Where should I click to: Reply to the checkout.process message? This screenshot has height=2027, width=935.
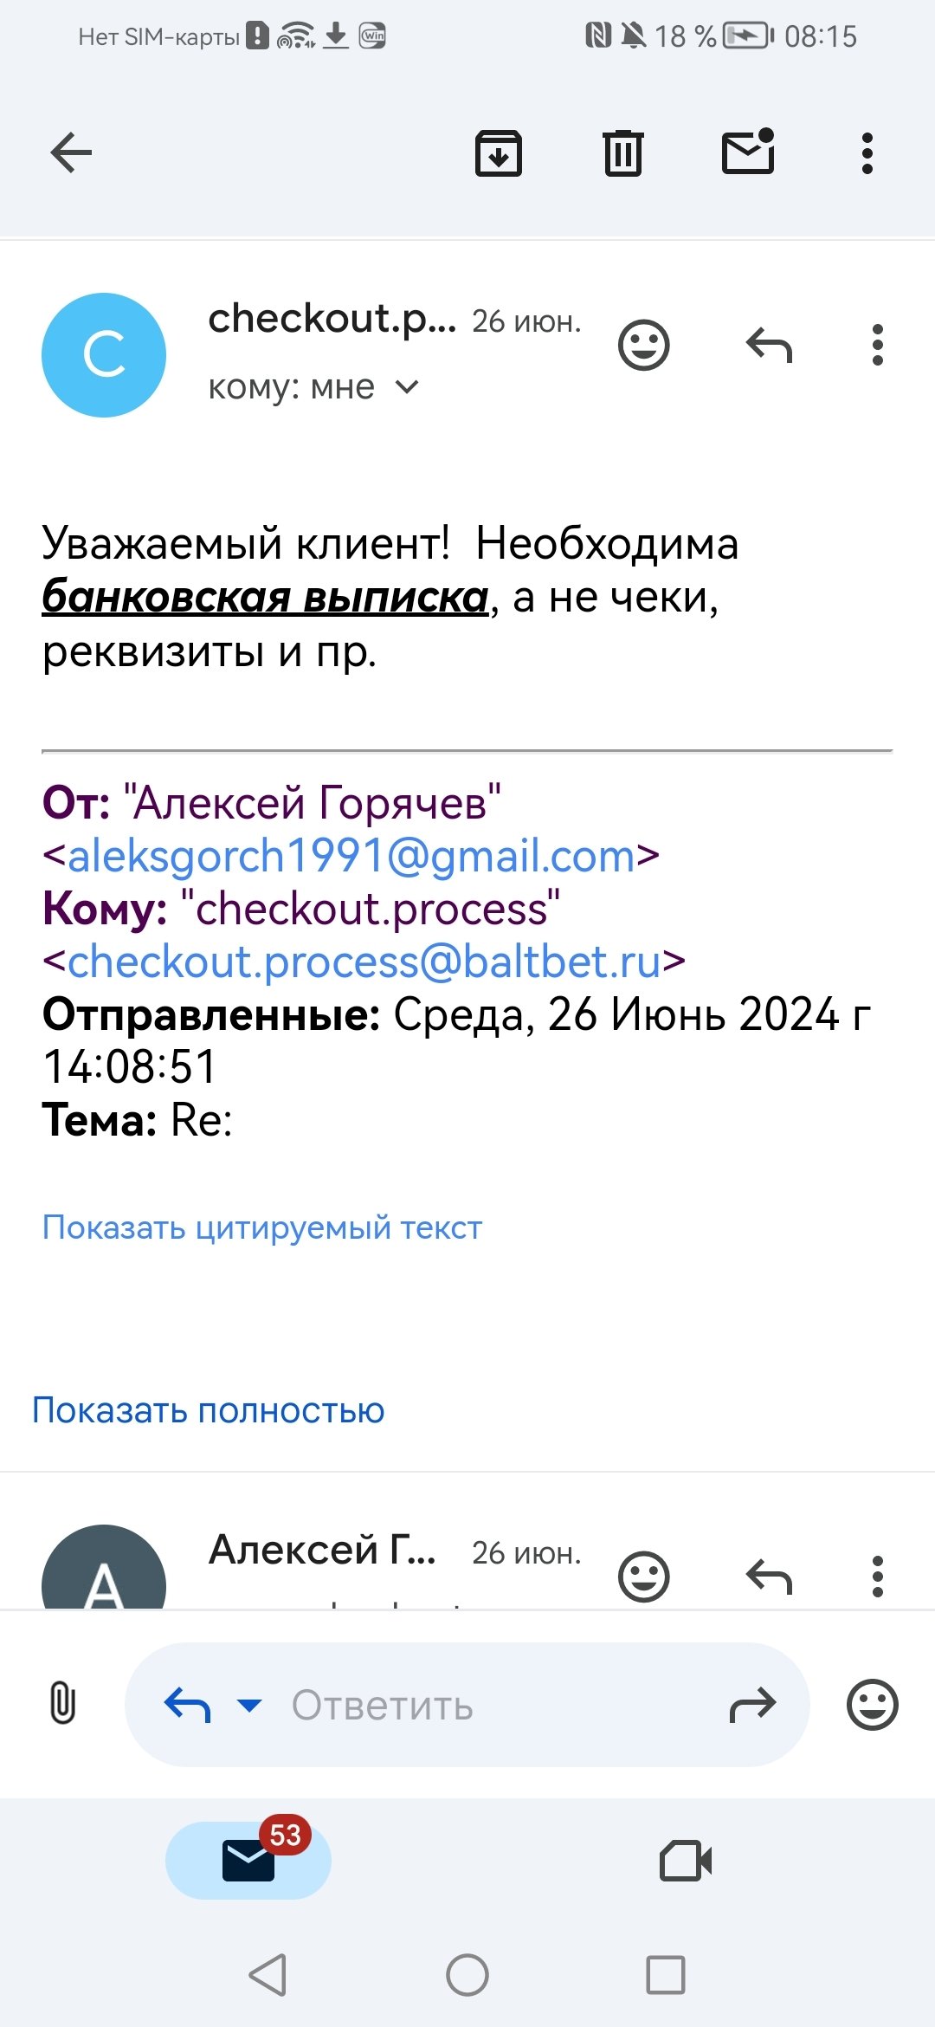(x=769, y=346)
